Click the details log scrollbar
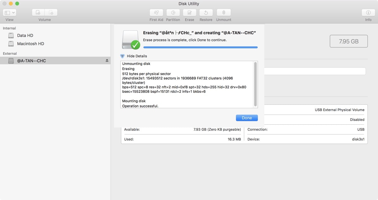The width and height of the screenshot is (378, 200). pos(255,84)
